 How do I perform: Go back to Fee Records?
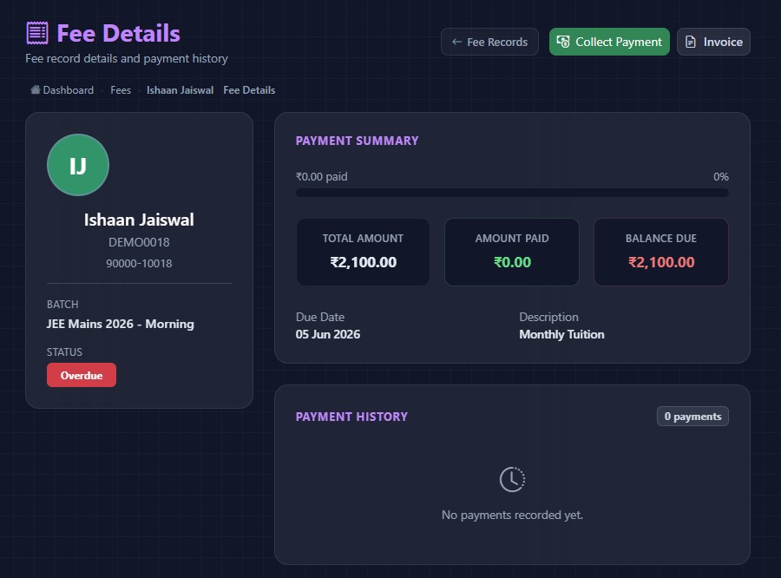(x=489, y=42)
